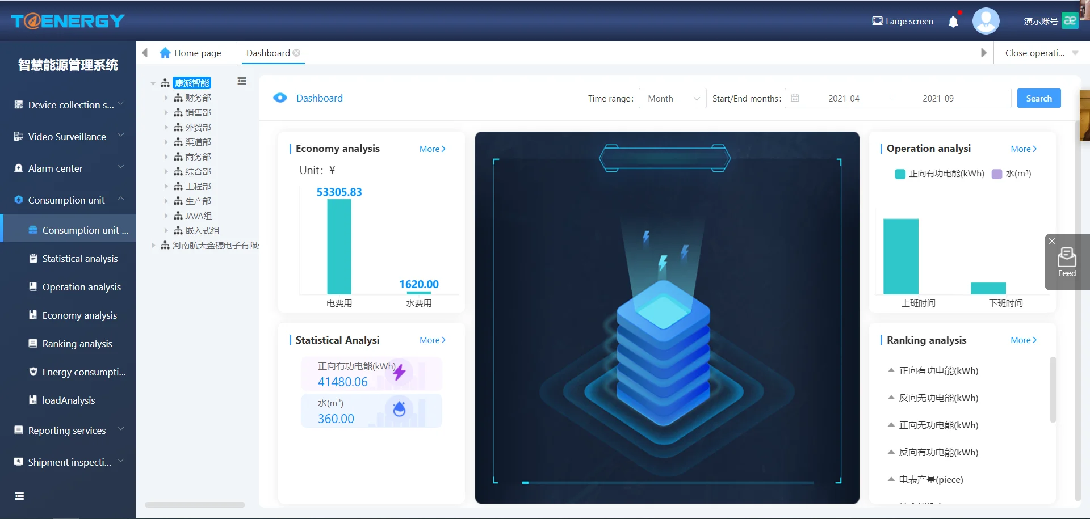Toggle the tree panel hamburger menu icon
The height and width of the screenshot is (519, 1090).
(242, 81)
